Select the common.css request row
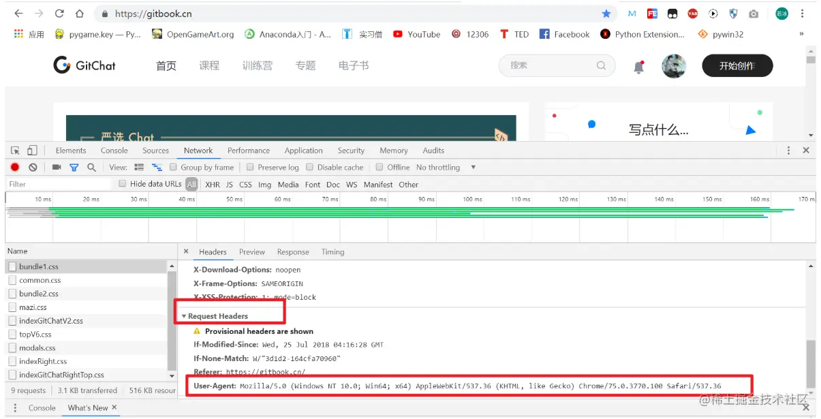 [86, 280]
